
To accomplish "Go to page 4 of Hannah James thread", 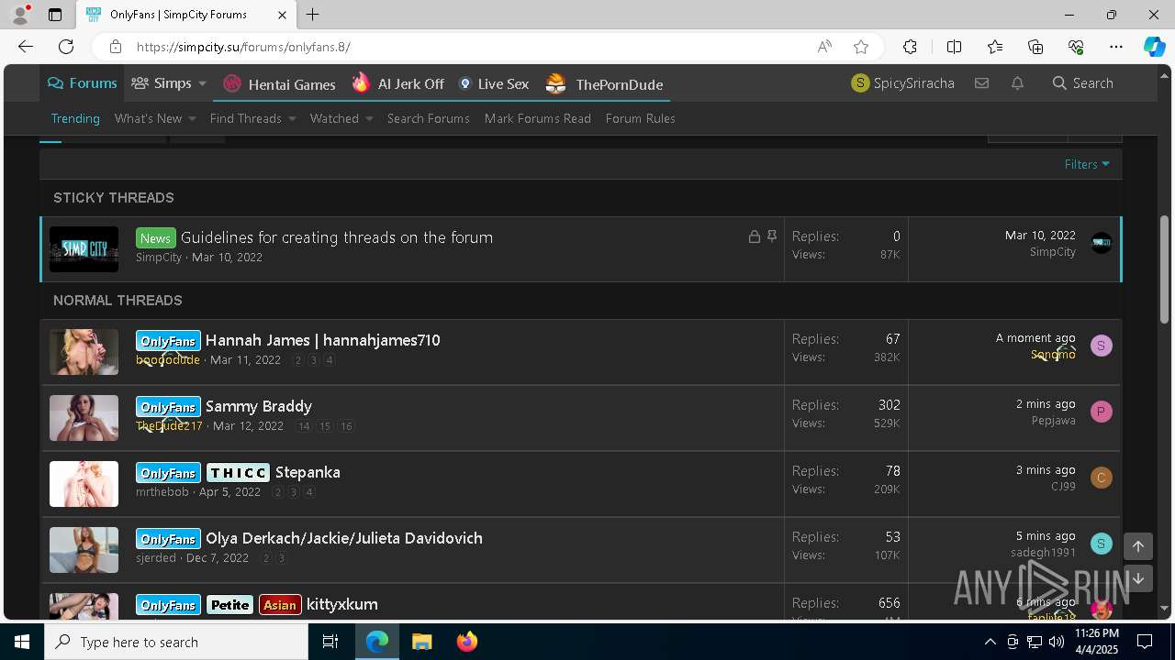I will tap(330, 360).
